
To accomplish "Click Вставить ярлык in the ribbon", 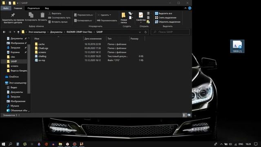I will [x=58, y=22].
